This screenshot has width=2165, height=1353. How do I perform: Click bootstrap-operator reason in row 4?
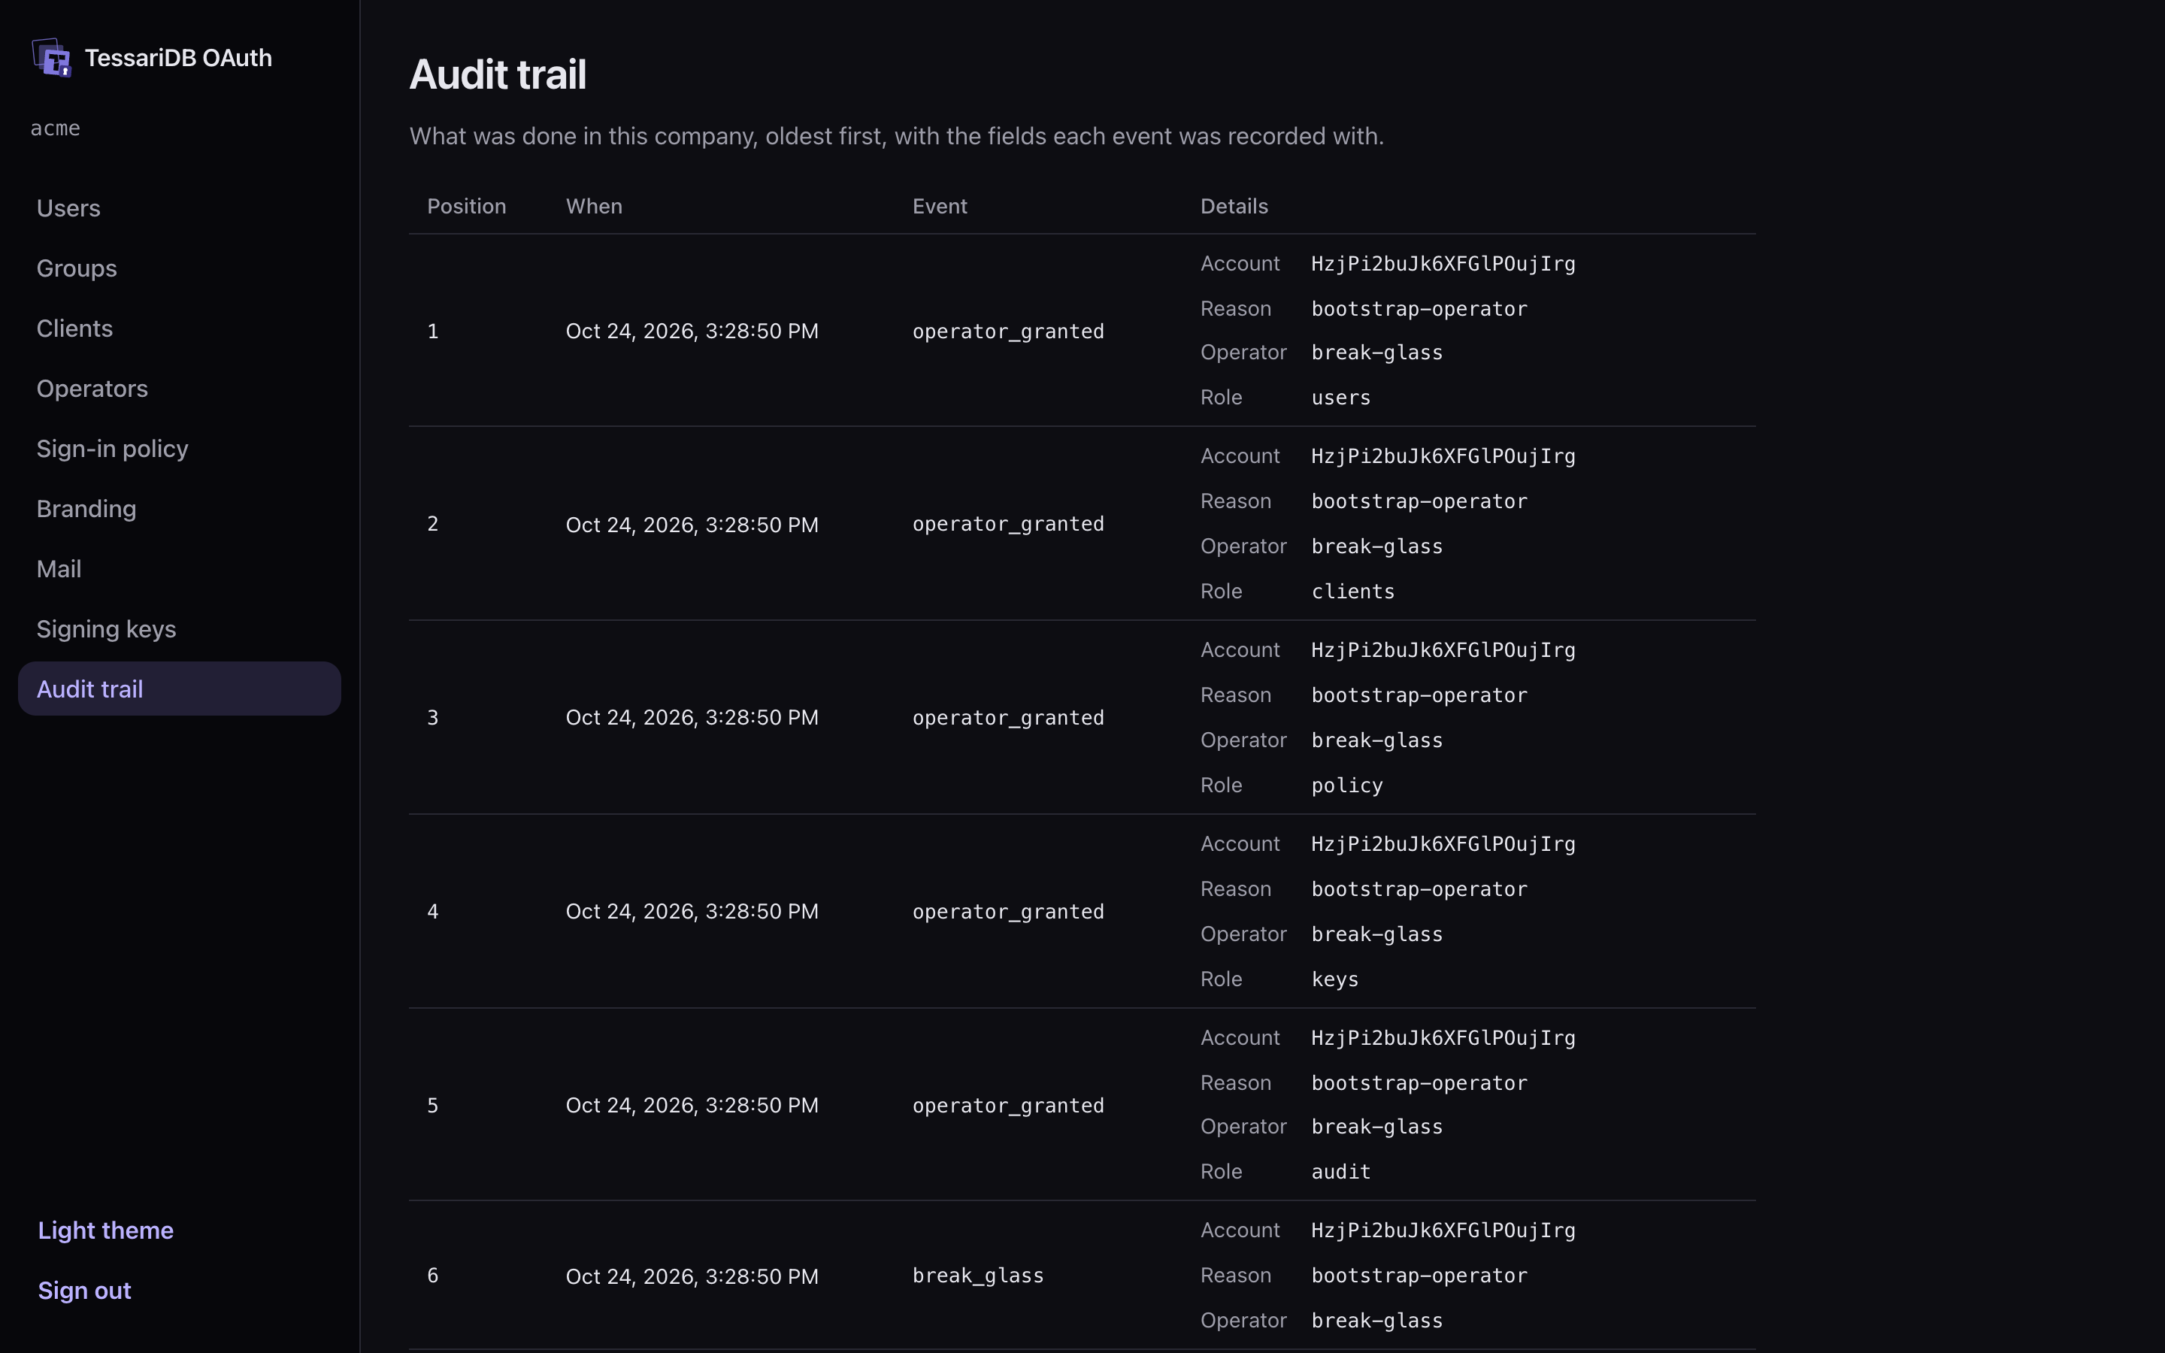[1419, 889]
